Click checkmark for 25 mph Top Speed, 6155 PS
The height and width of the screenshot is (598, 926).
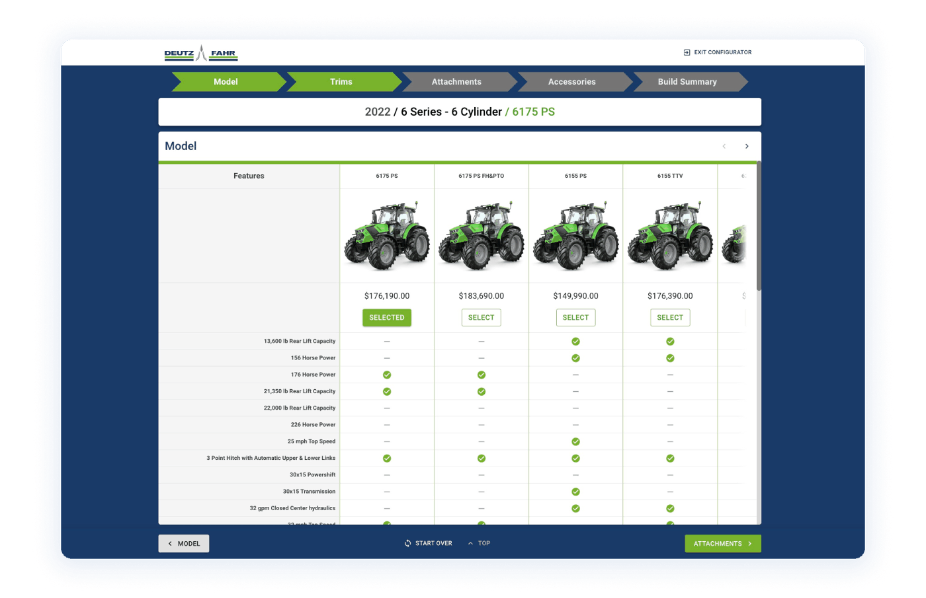pyautogui.click(x=575, y=441)
